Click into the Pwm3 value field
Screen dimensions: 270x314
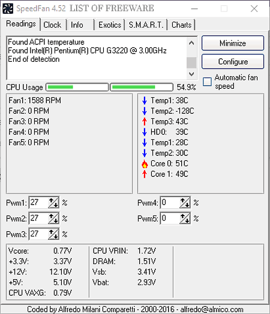39,234
